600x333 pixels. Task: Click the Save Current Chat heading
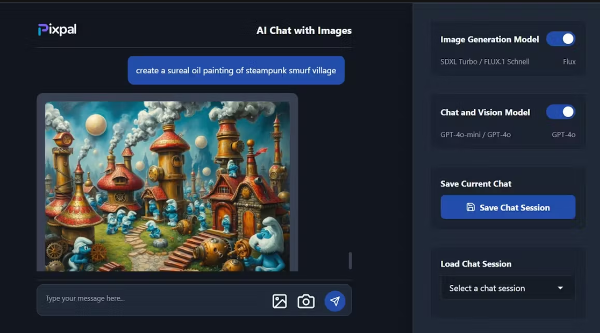[x=476, y=184]
